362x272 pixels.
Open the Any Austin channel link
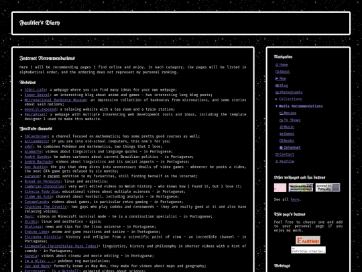(35, 167)
